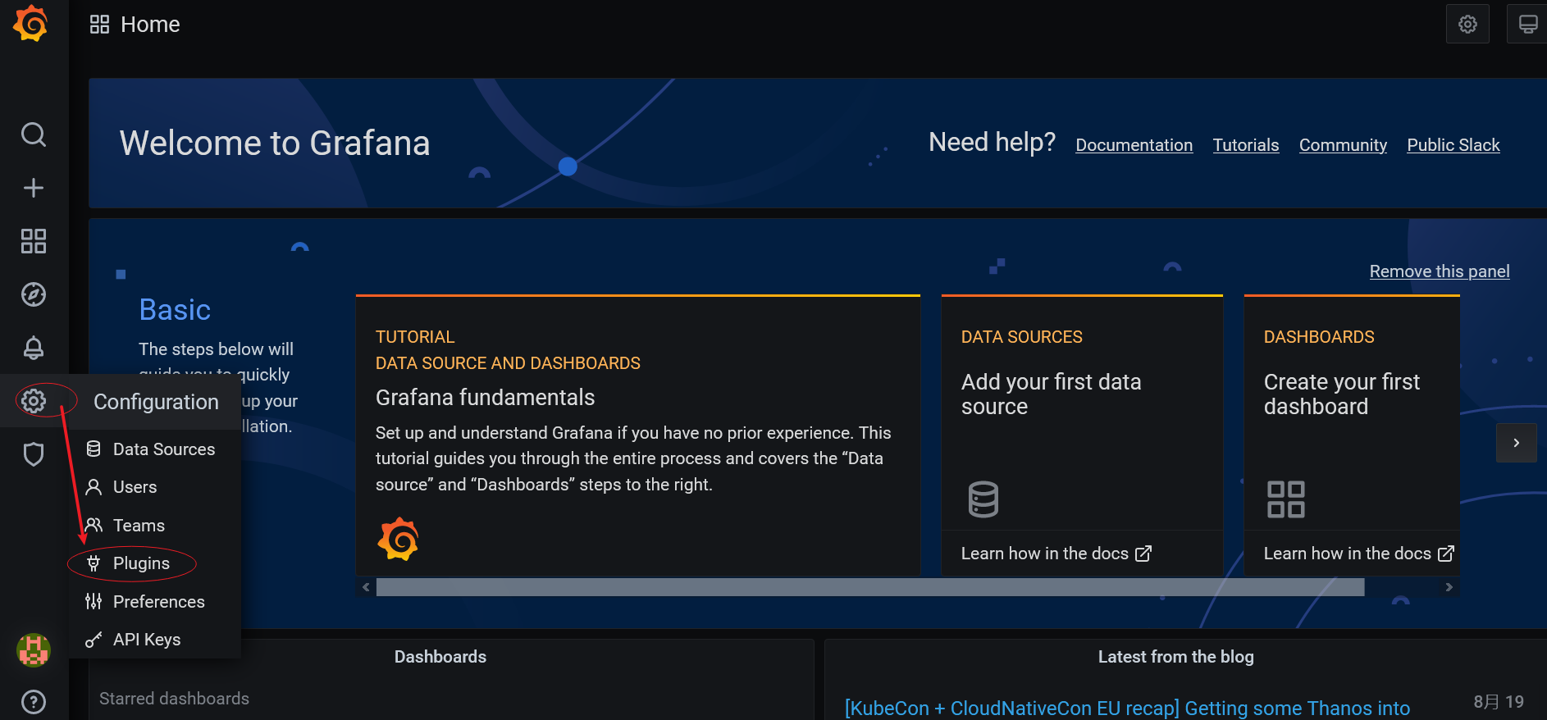This screenshot has height=720, width=1547.
Task: Select Preferences from Configuration menu
Action: (x=155, y=602)
